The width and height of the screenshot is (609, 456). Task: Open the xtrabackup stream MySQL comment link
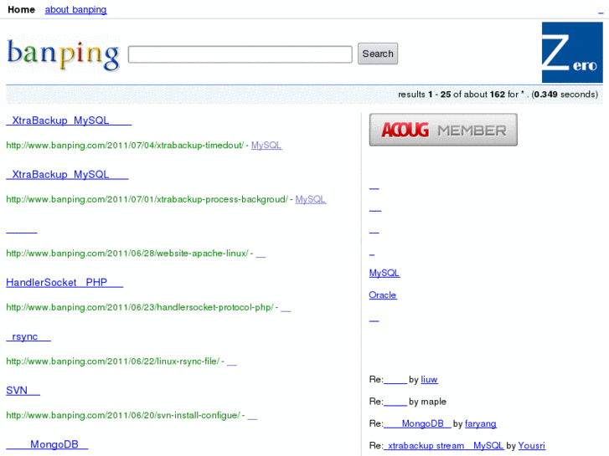tap(443, 446)
